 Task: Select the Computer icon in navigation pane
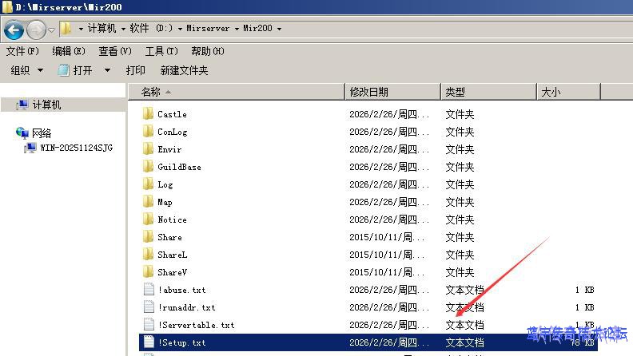coord(22,105)
